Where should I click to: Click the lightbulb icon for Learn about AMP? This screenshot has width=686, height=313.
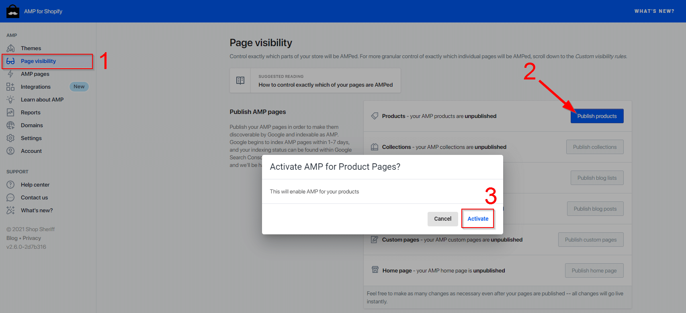pyautogui.click(x=11, y=100)
